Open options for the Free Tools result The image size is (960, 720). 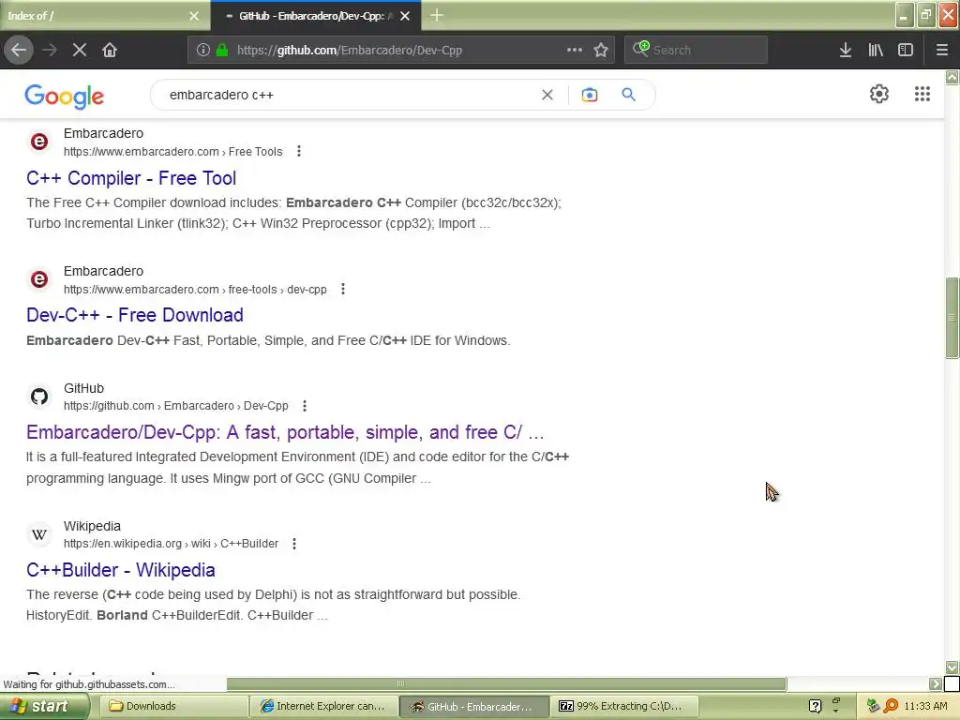[299, 151]
